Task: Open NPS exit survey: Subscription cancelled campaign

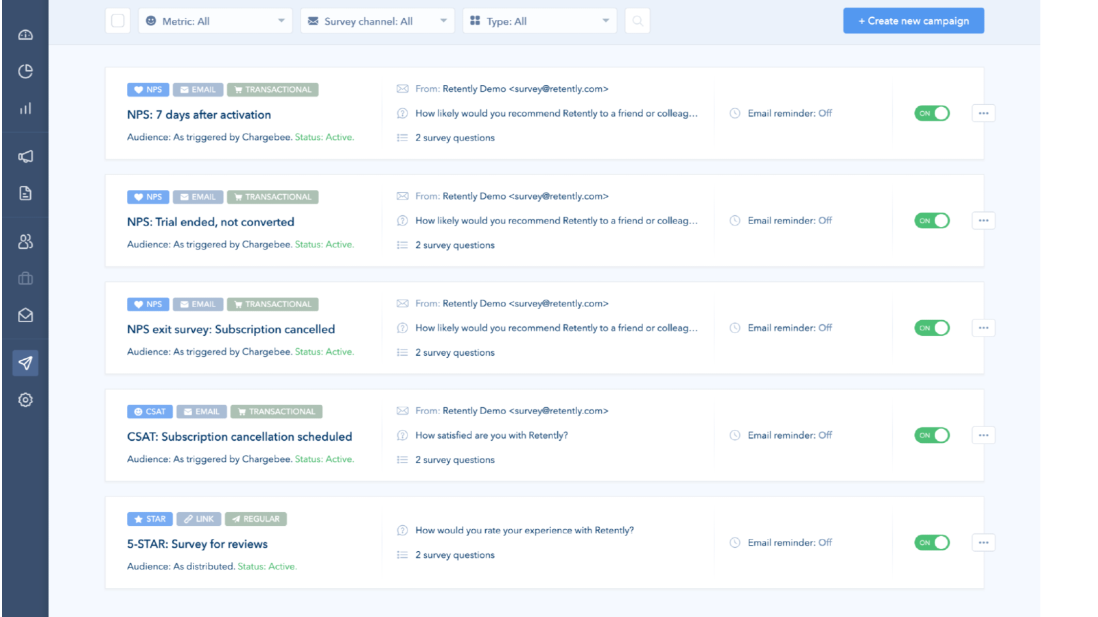Action: [x=231, y=330]
